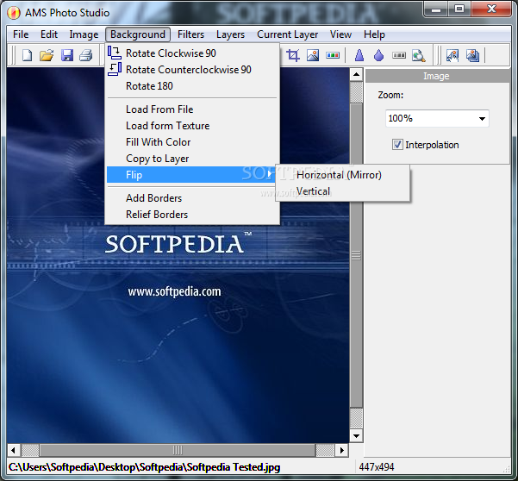Apply the Sharpen cone icon

(359, 55)
